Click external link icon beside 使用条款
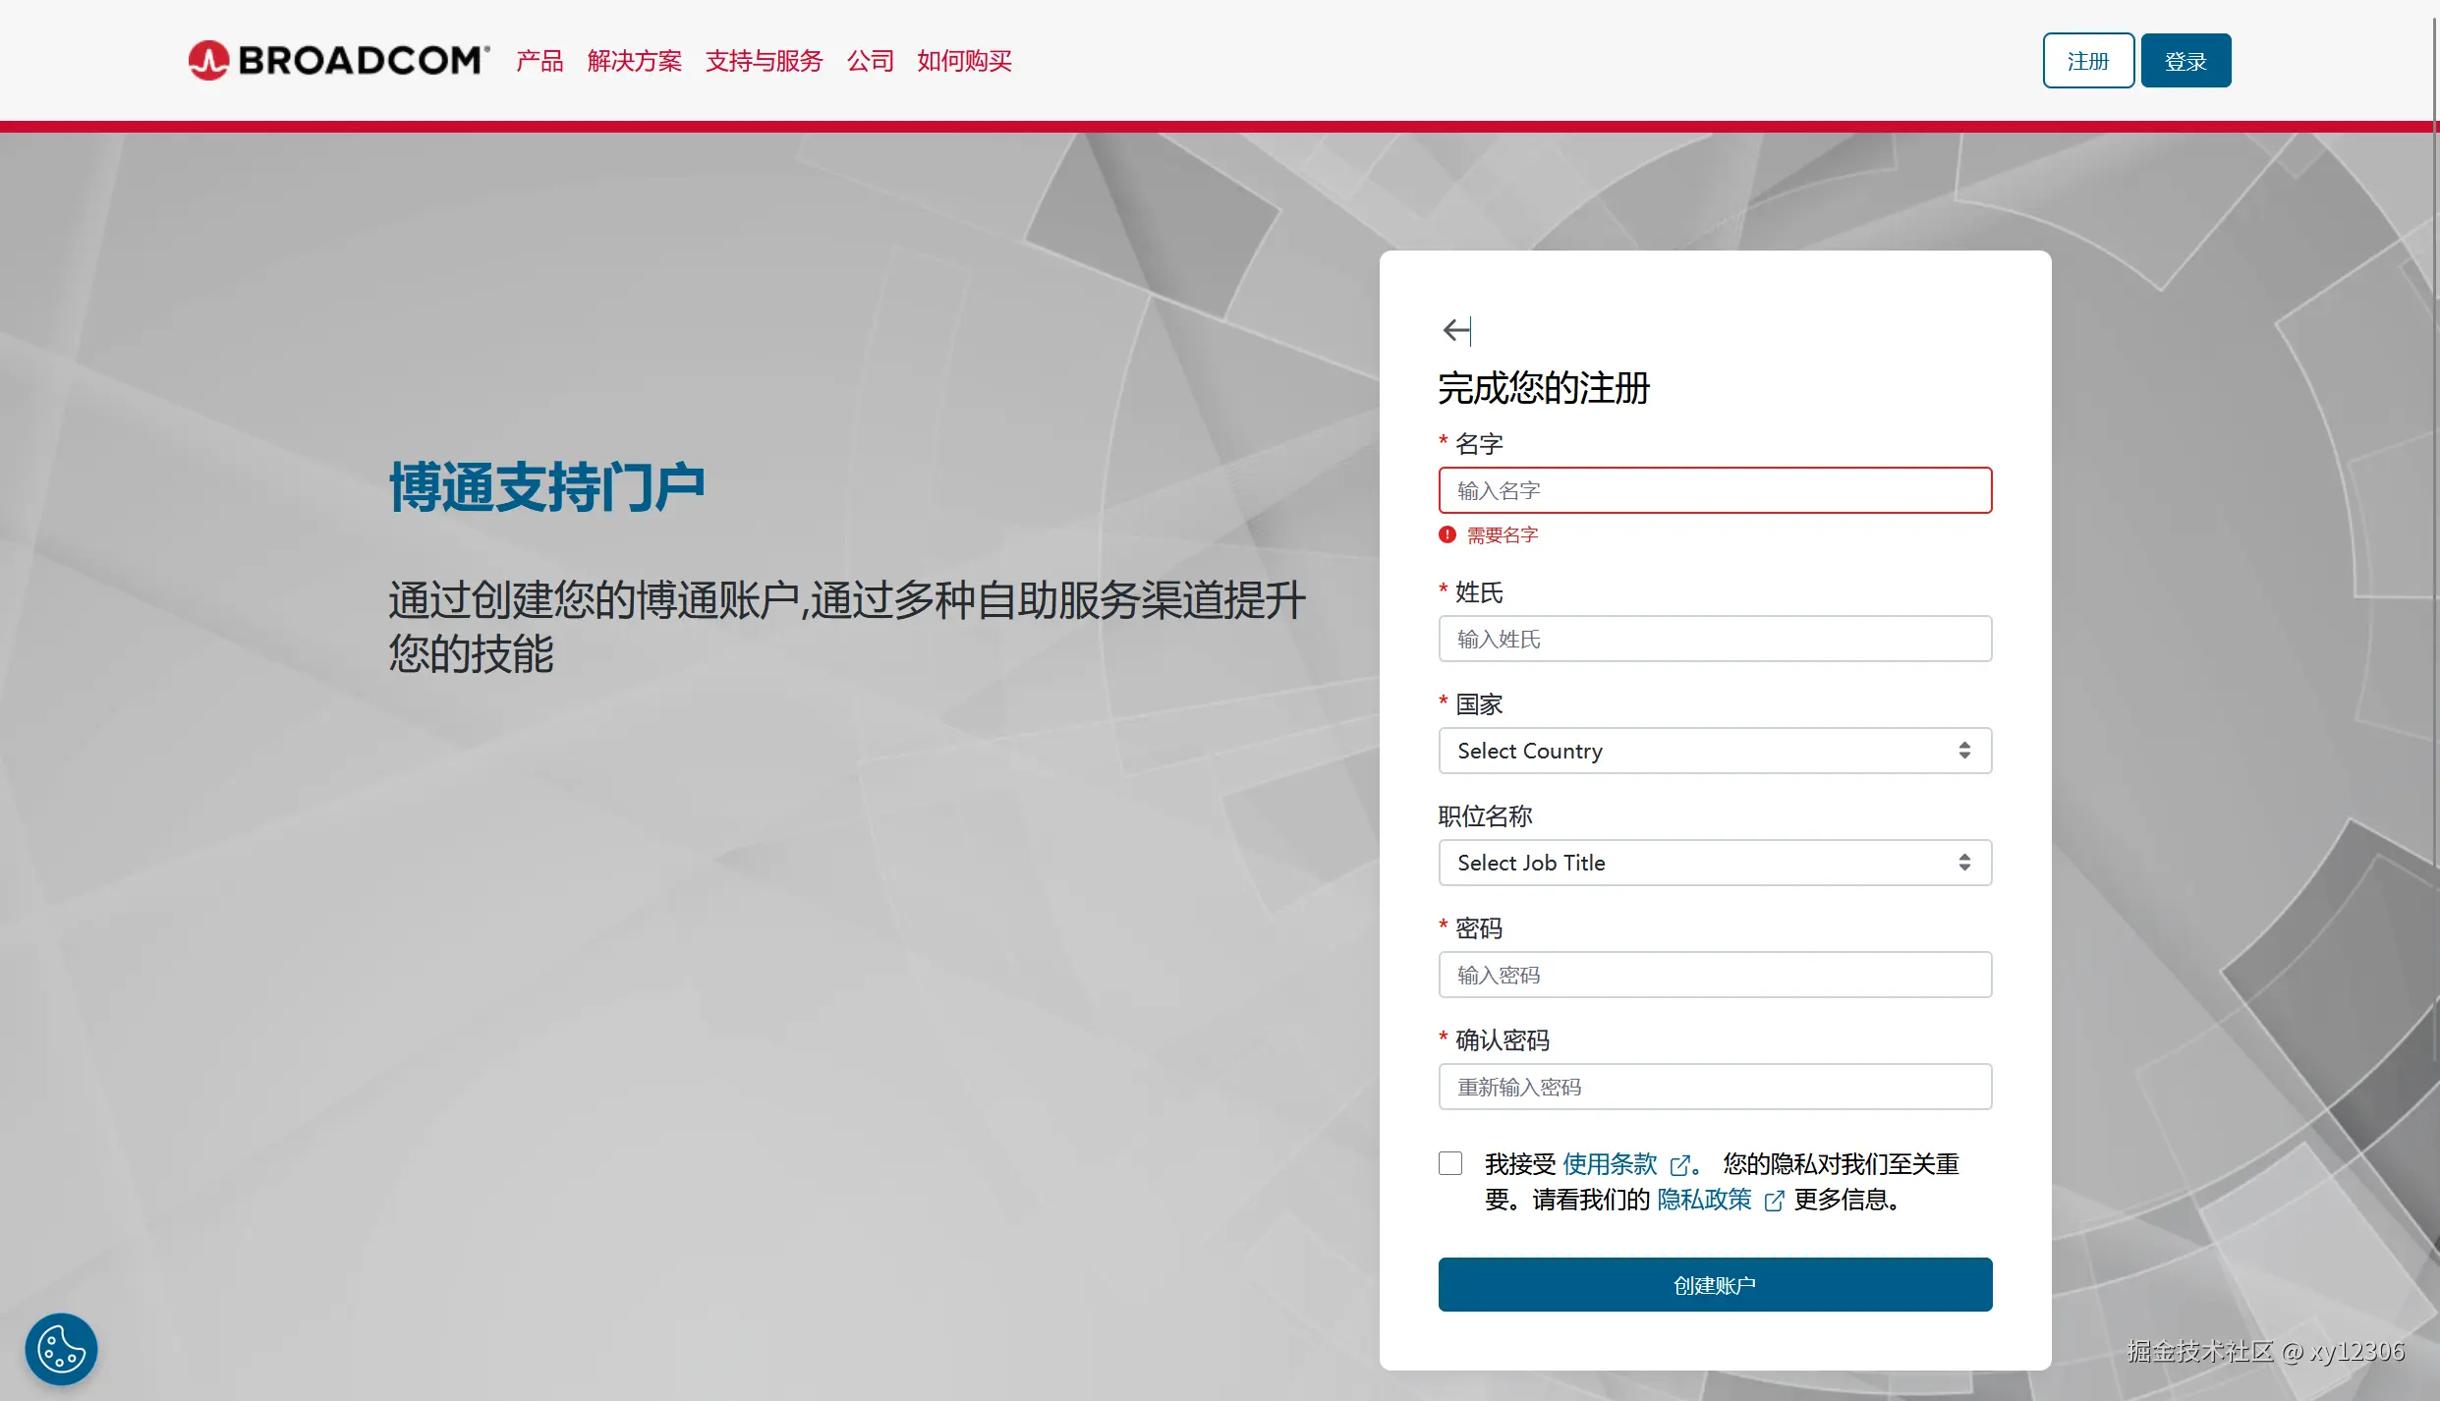Image resolution: width=2440 pixels, height=1401 pixels. [x=1680, y=1165]
